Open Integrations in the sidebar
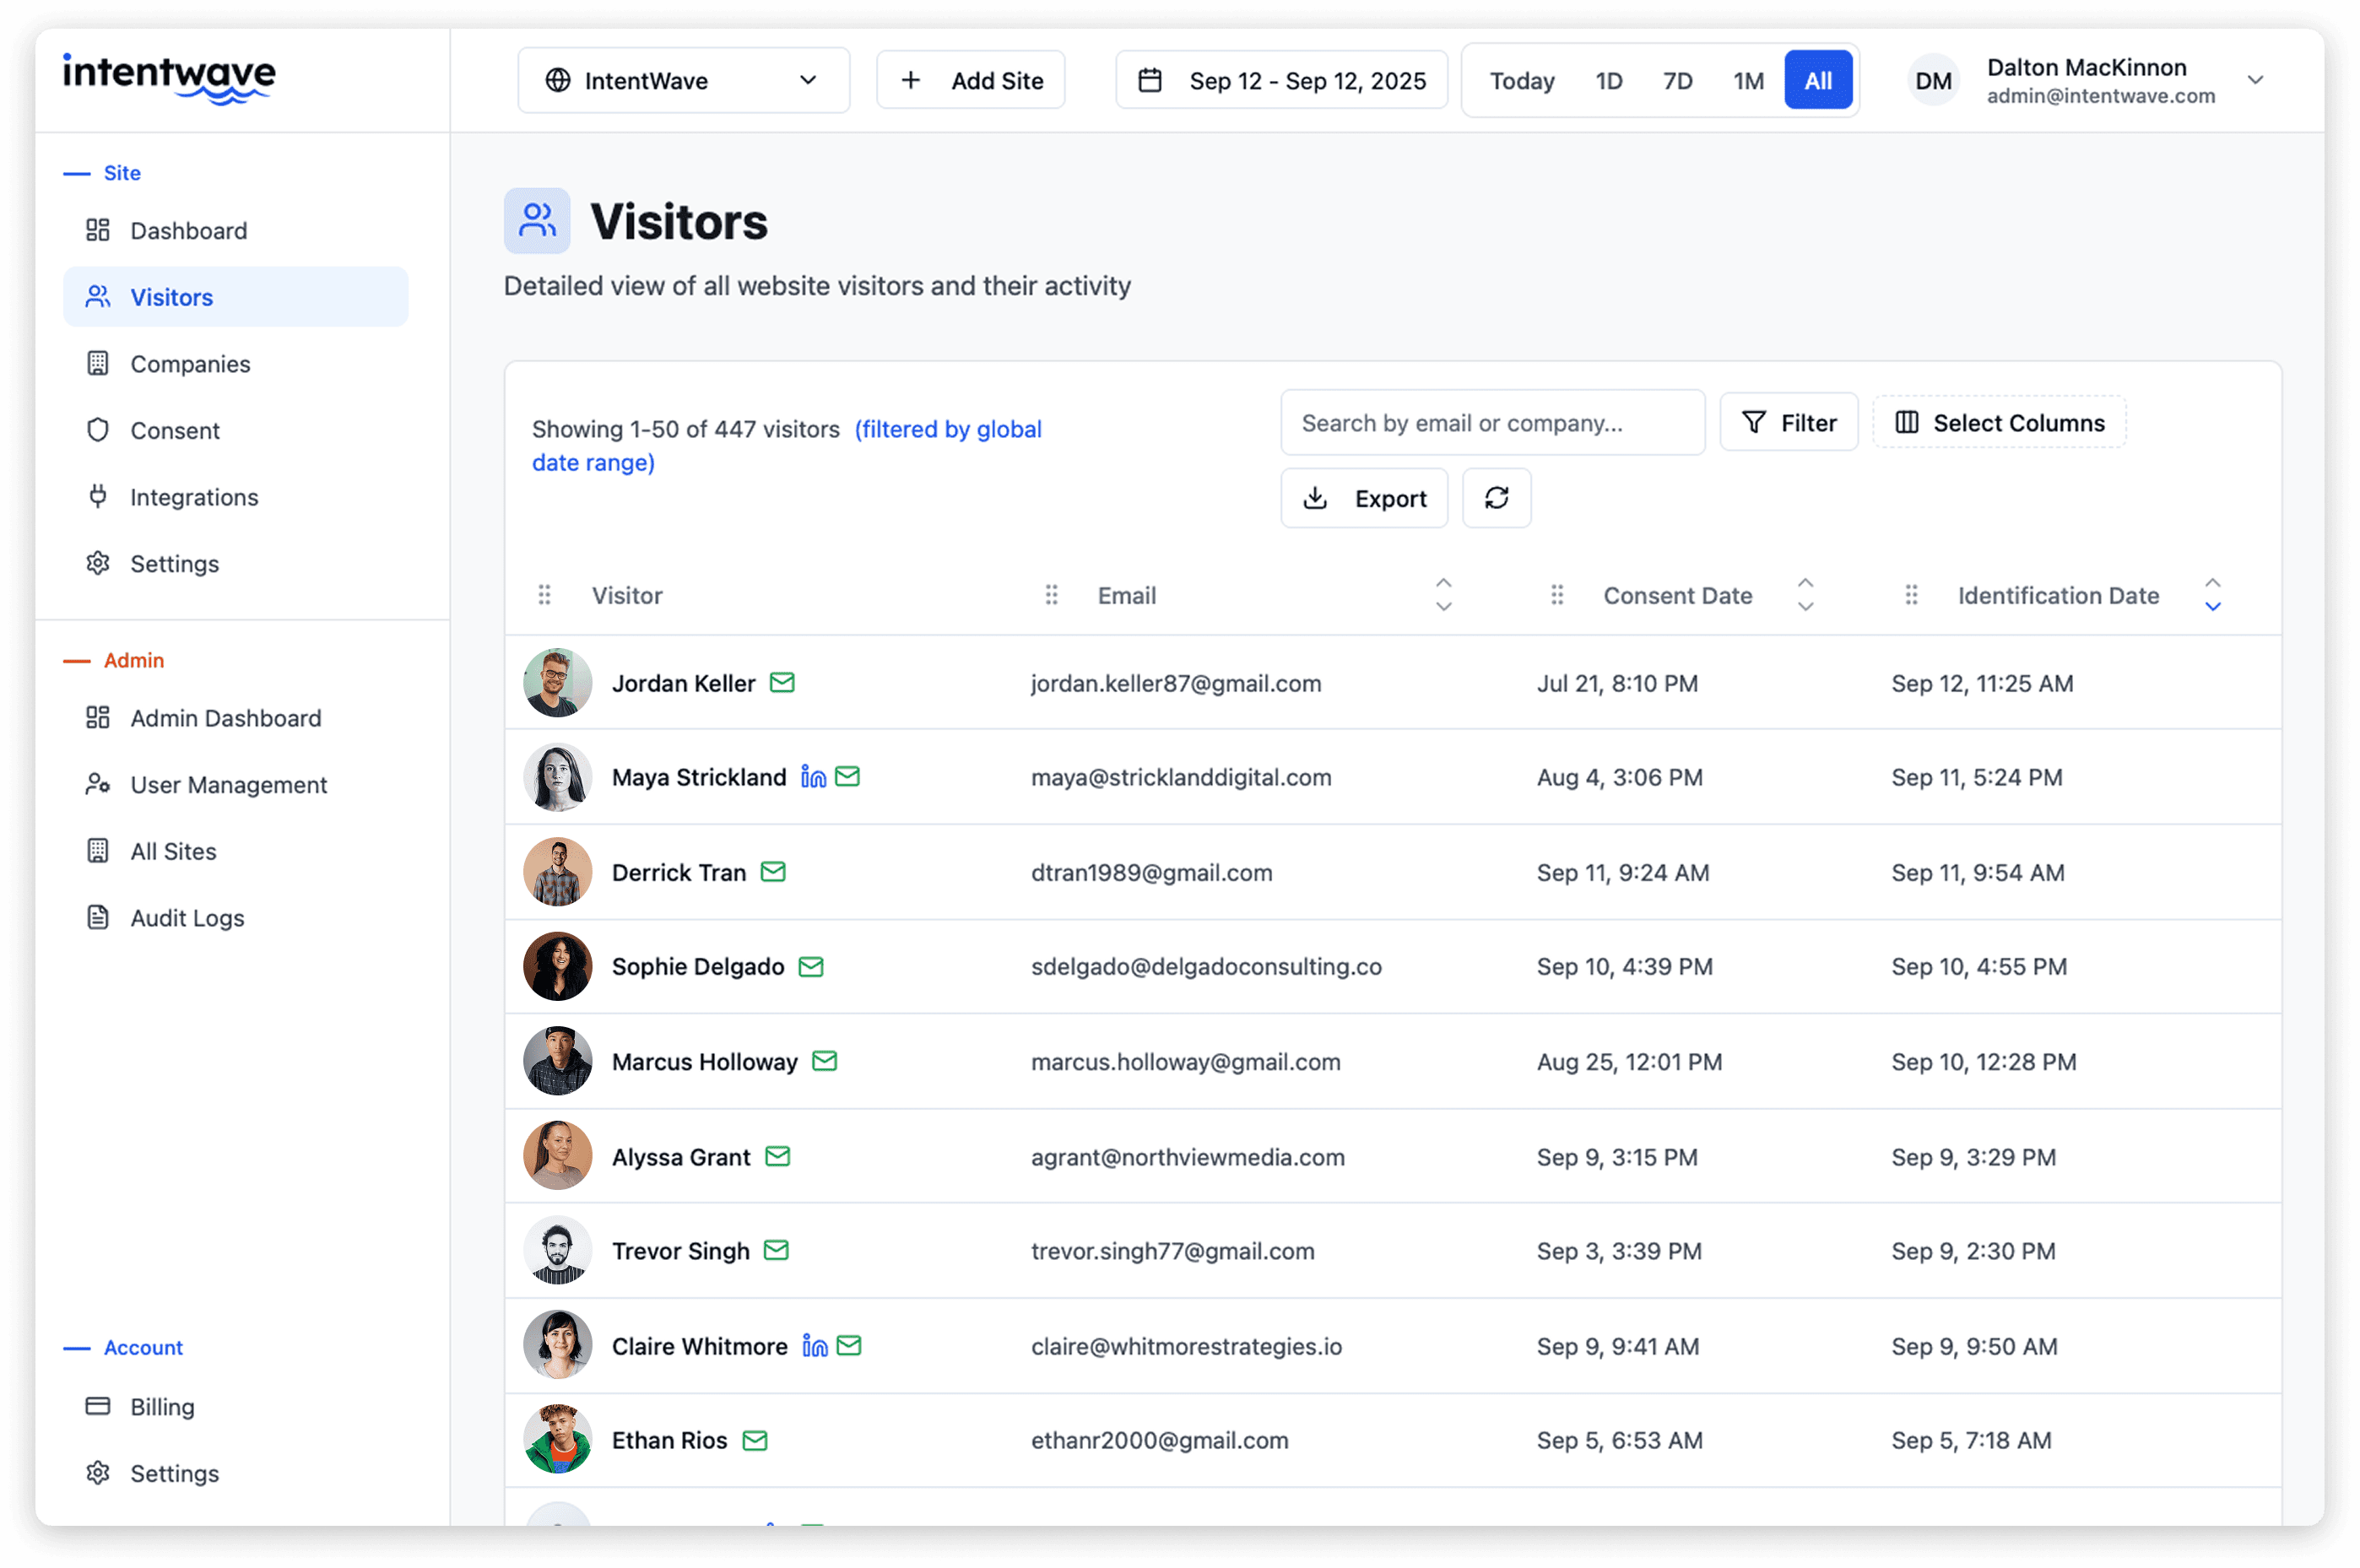Screen dimensions: 2360x1568 [236, 497]
